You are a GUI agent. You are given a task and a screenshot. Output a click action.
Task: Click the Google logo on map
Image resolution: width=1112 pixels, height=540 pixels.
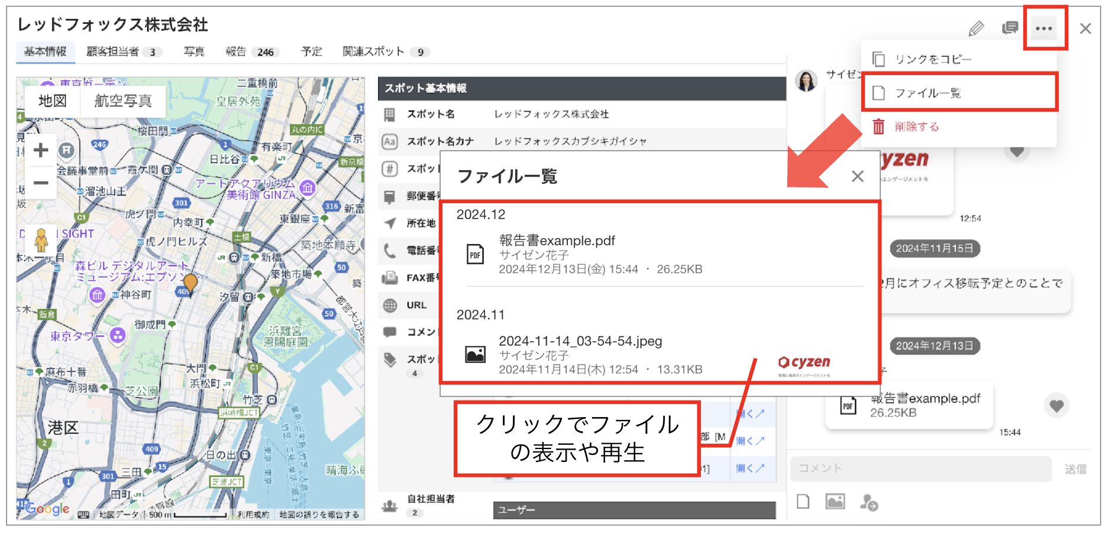[x=47, y=508]
